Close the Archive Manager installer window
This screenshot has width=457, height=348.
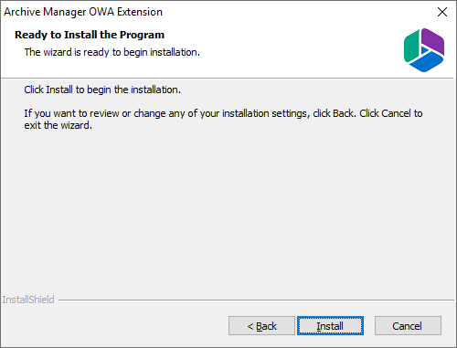point(442,12)
